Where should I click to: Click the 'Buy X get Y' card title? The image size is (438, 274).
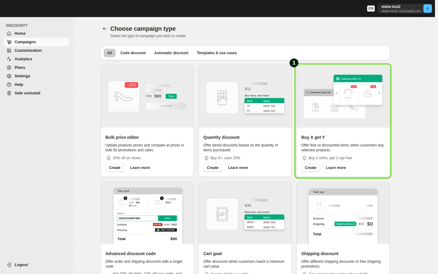coord(313,137)
